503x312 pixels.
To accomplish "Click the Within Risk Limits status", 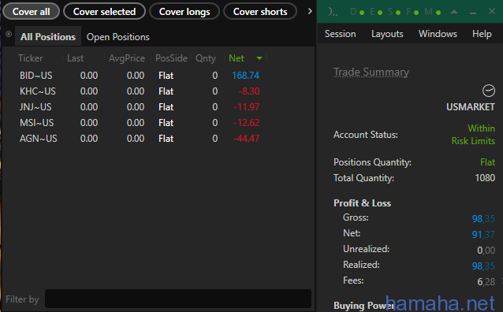I will point(473,135).
